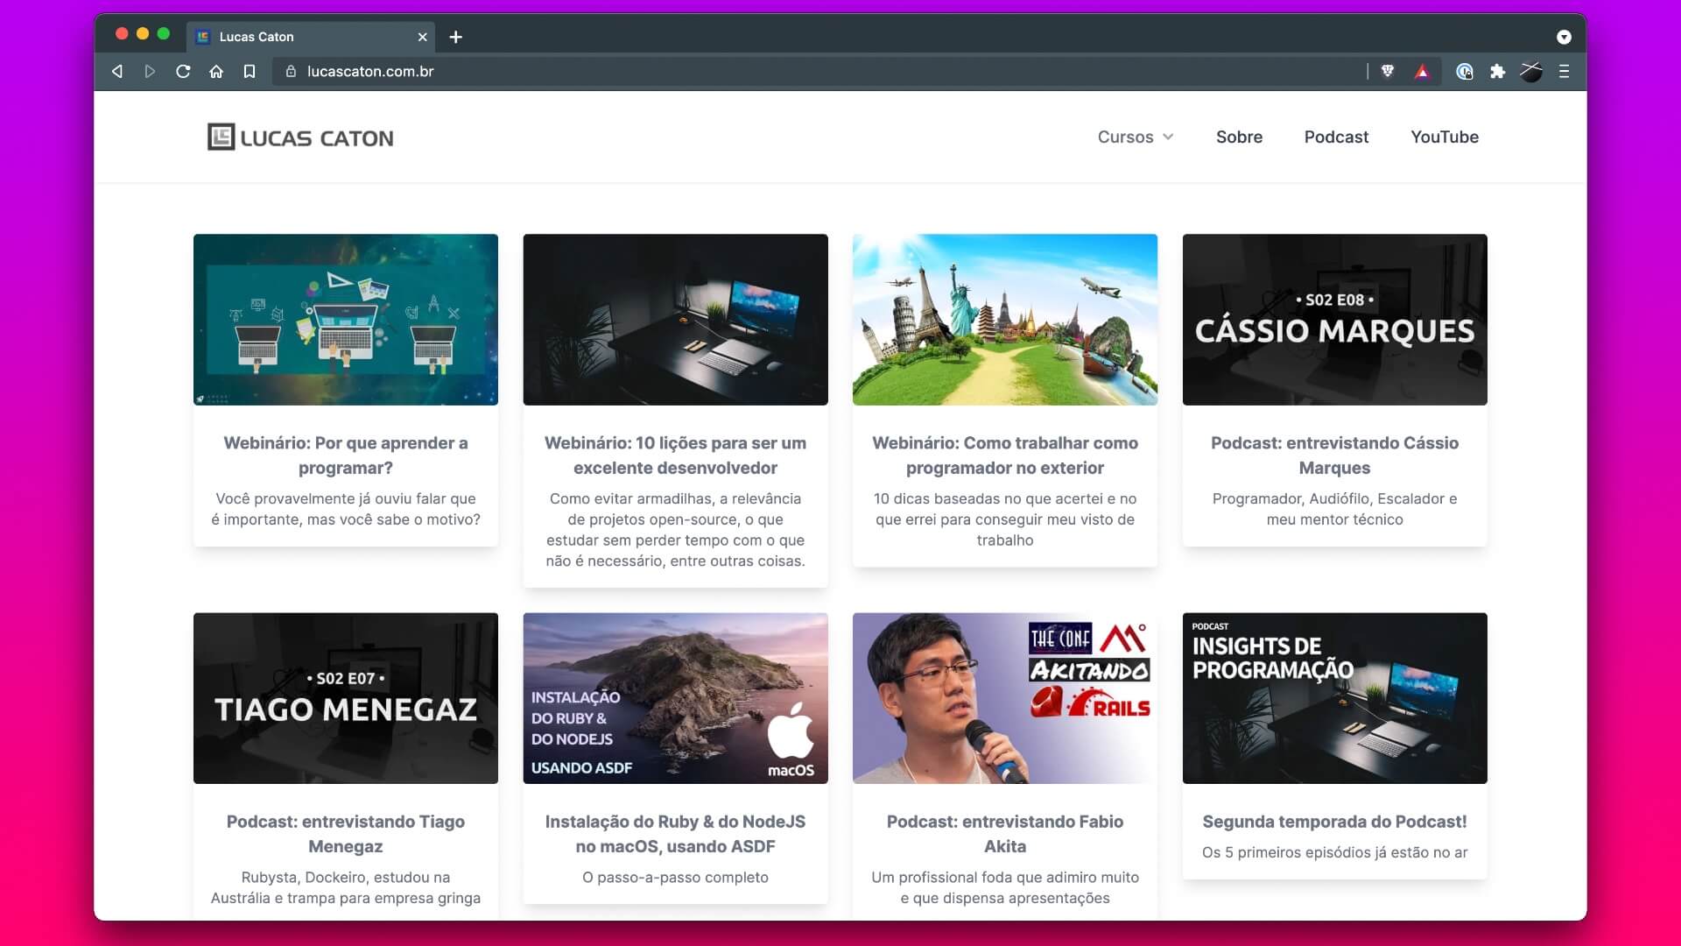The width and height of the screenshot is (1681, 946).
Task: Open new tab with plus button
Action: point(455,37)
